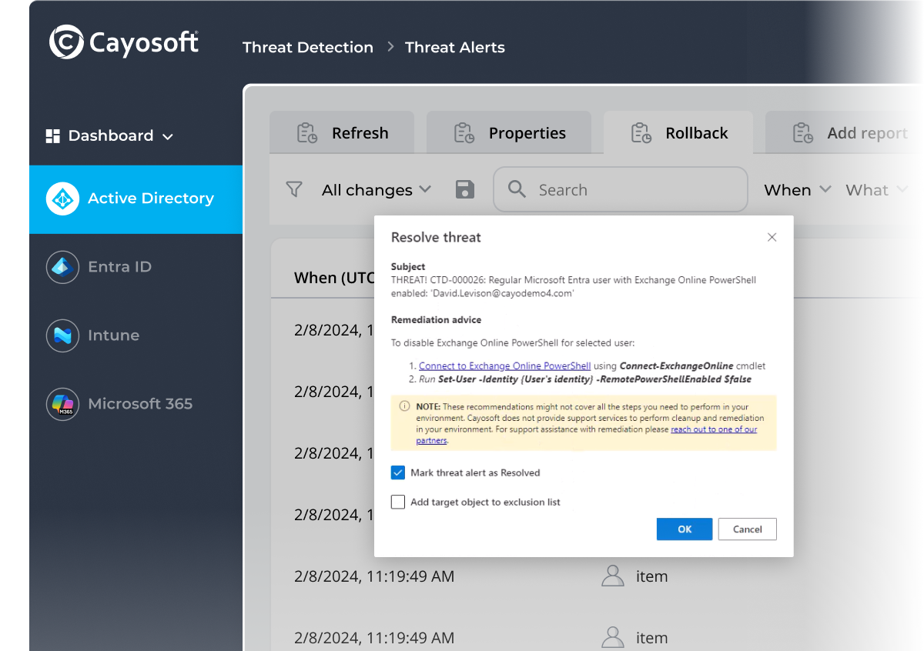Click the Cayosoft logo

pos(124,42)
